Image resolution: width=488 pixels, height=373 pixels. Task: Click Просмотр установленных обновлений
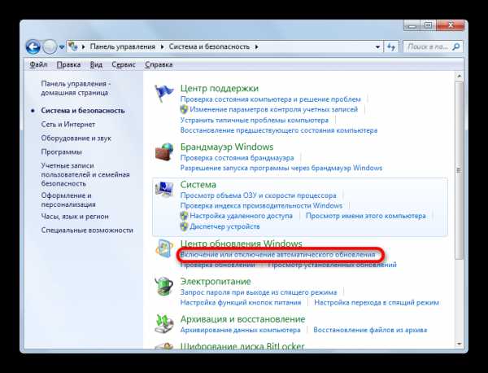[333, 265]
